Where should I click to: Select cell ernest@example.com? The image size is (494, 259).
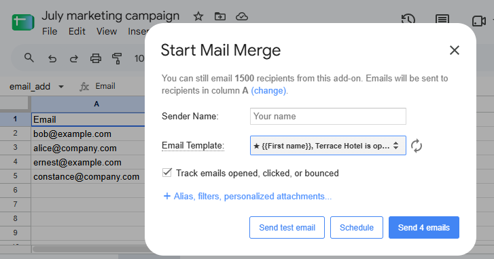(x=88, y=162)
